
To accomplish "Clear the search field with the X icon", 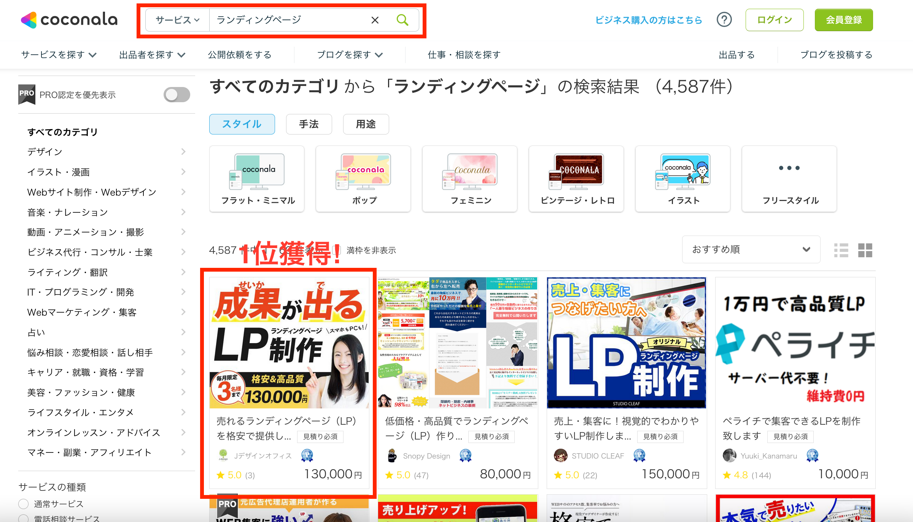I will (x=375, y=20).
